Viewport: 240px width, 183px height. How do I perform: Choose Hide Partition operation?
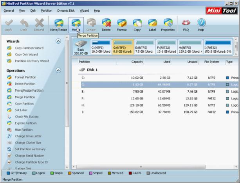(24, 130)
